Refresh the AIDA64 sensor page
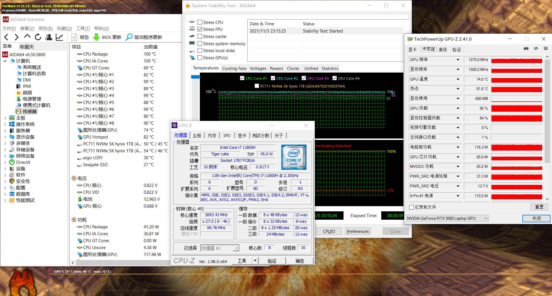Image resolution: width=552 pixels, height=296 pixels. click(38, 37)
